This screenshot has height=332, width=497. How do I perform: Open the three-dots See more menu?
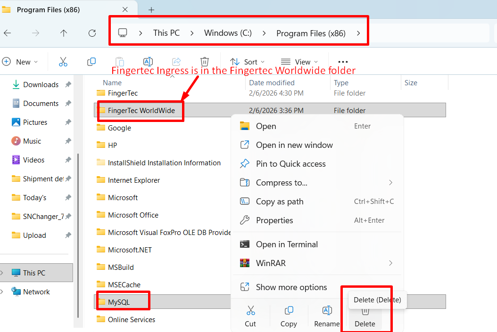[343, 62]
